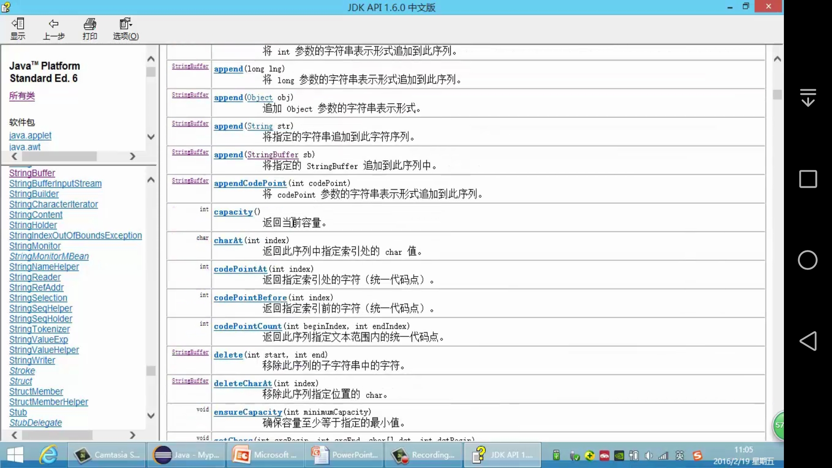Click down arrow of class list scrollbar
This screenshot has height=468, width=832.
(x=151, y=416)
